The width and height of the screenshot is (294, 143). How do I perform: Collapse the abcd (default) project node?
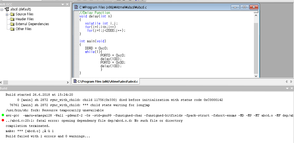pos(2,9)
